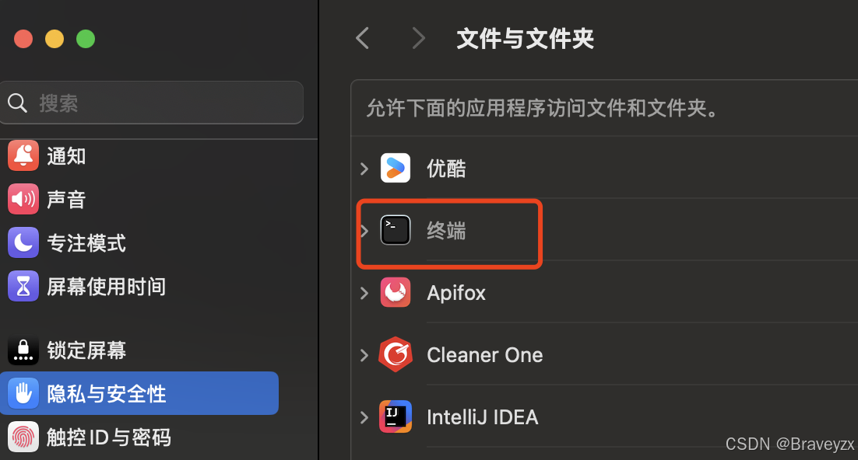858x460 pixels.
Task: Select 屏幕使用时间 sidebar text label
Action: (x=106, y=286)
